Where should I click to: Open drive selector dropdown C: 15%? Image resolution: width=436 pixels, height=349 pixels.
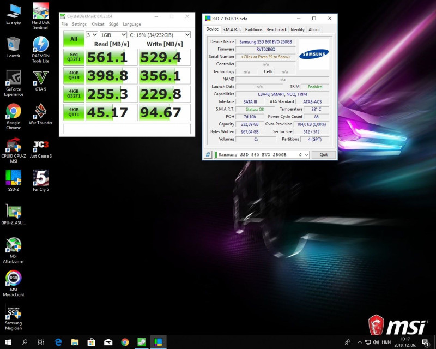pos(160,35)
